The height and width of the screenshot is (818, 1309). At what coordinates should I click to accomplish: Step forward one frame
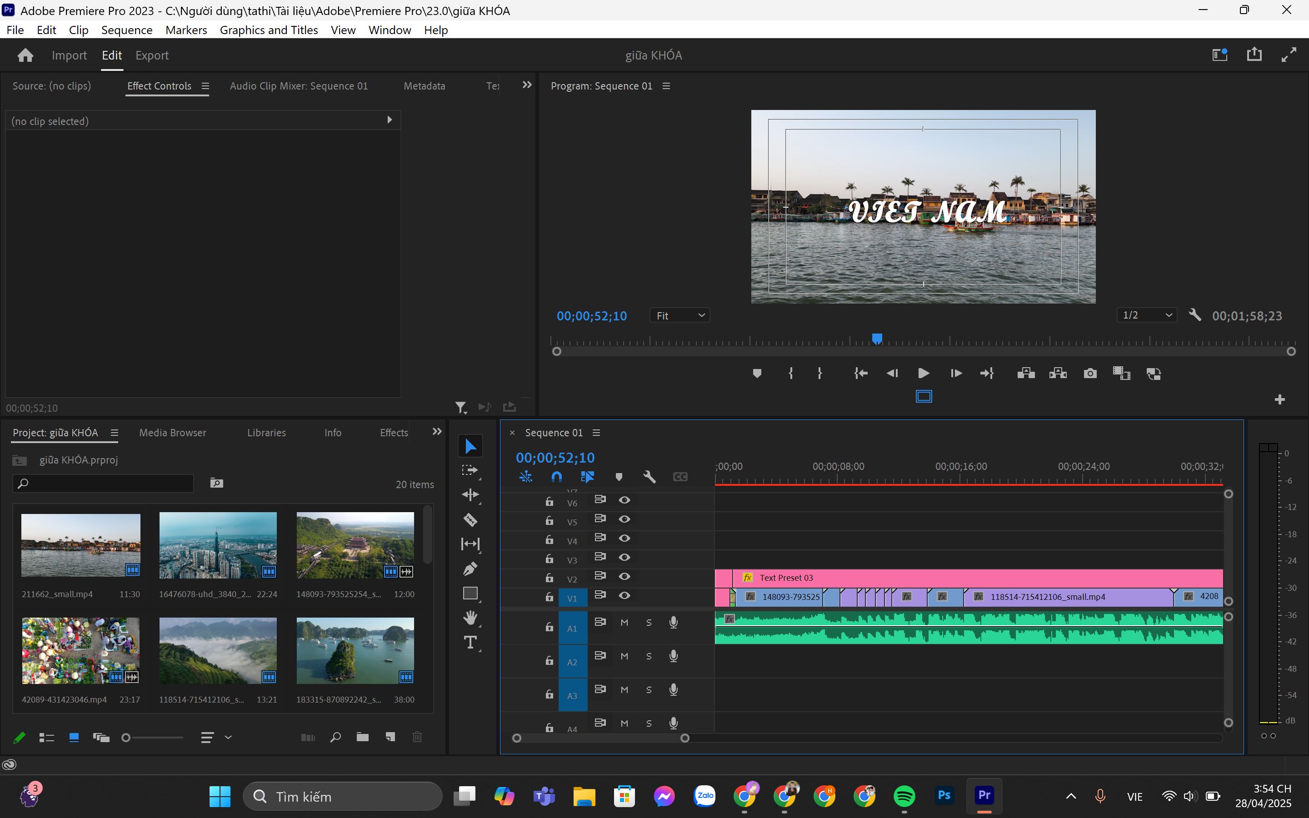tap(956, 373)
